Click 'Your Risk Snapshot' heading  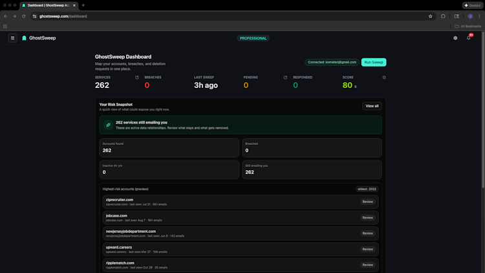(x=116, y=105)
